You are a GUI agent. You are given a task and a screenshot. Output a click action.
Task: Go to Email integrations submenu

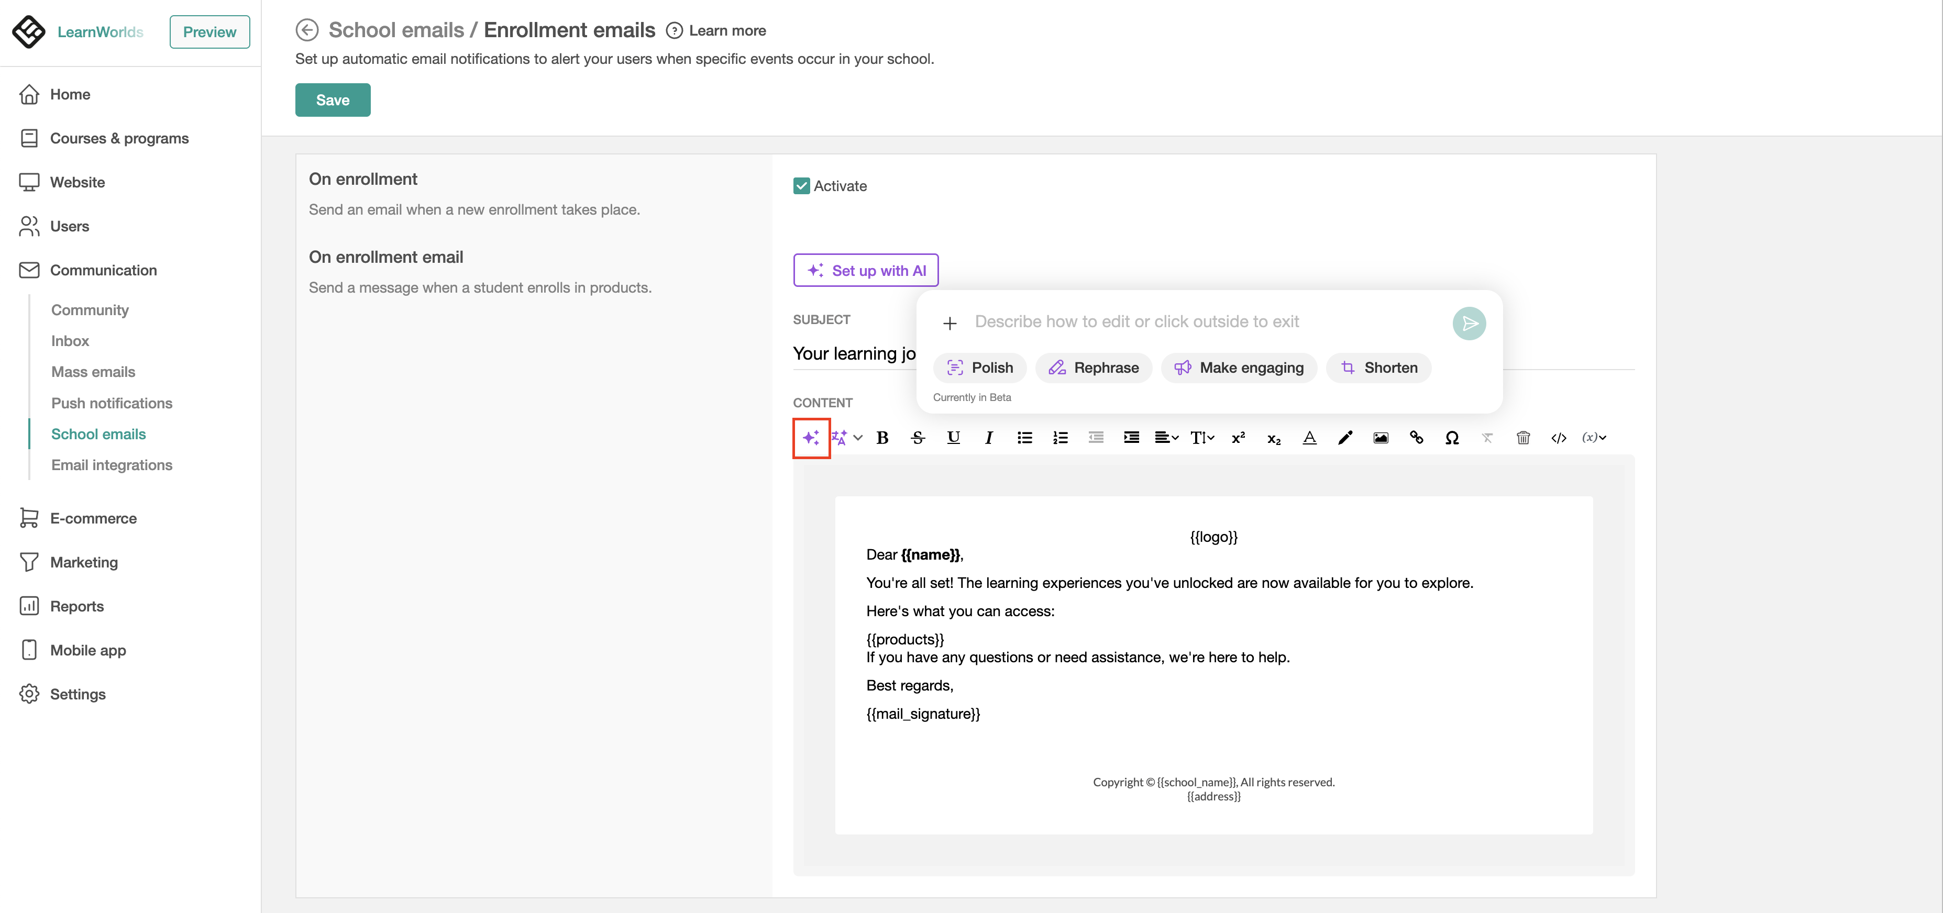click(112, 465)
